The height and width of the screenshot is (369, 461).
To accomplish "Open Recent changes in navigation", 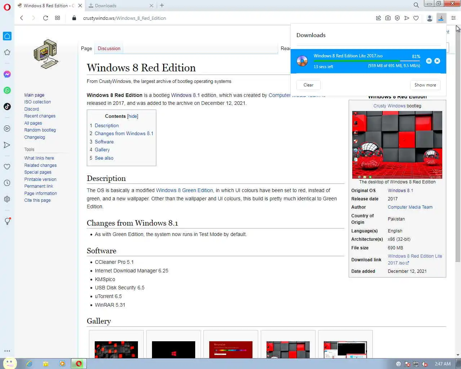I will (x=40, y=116).
